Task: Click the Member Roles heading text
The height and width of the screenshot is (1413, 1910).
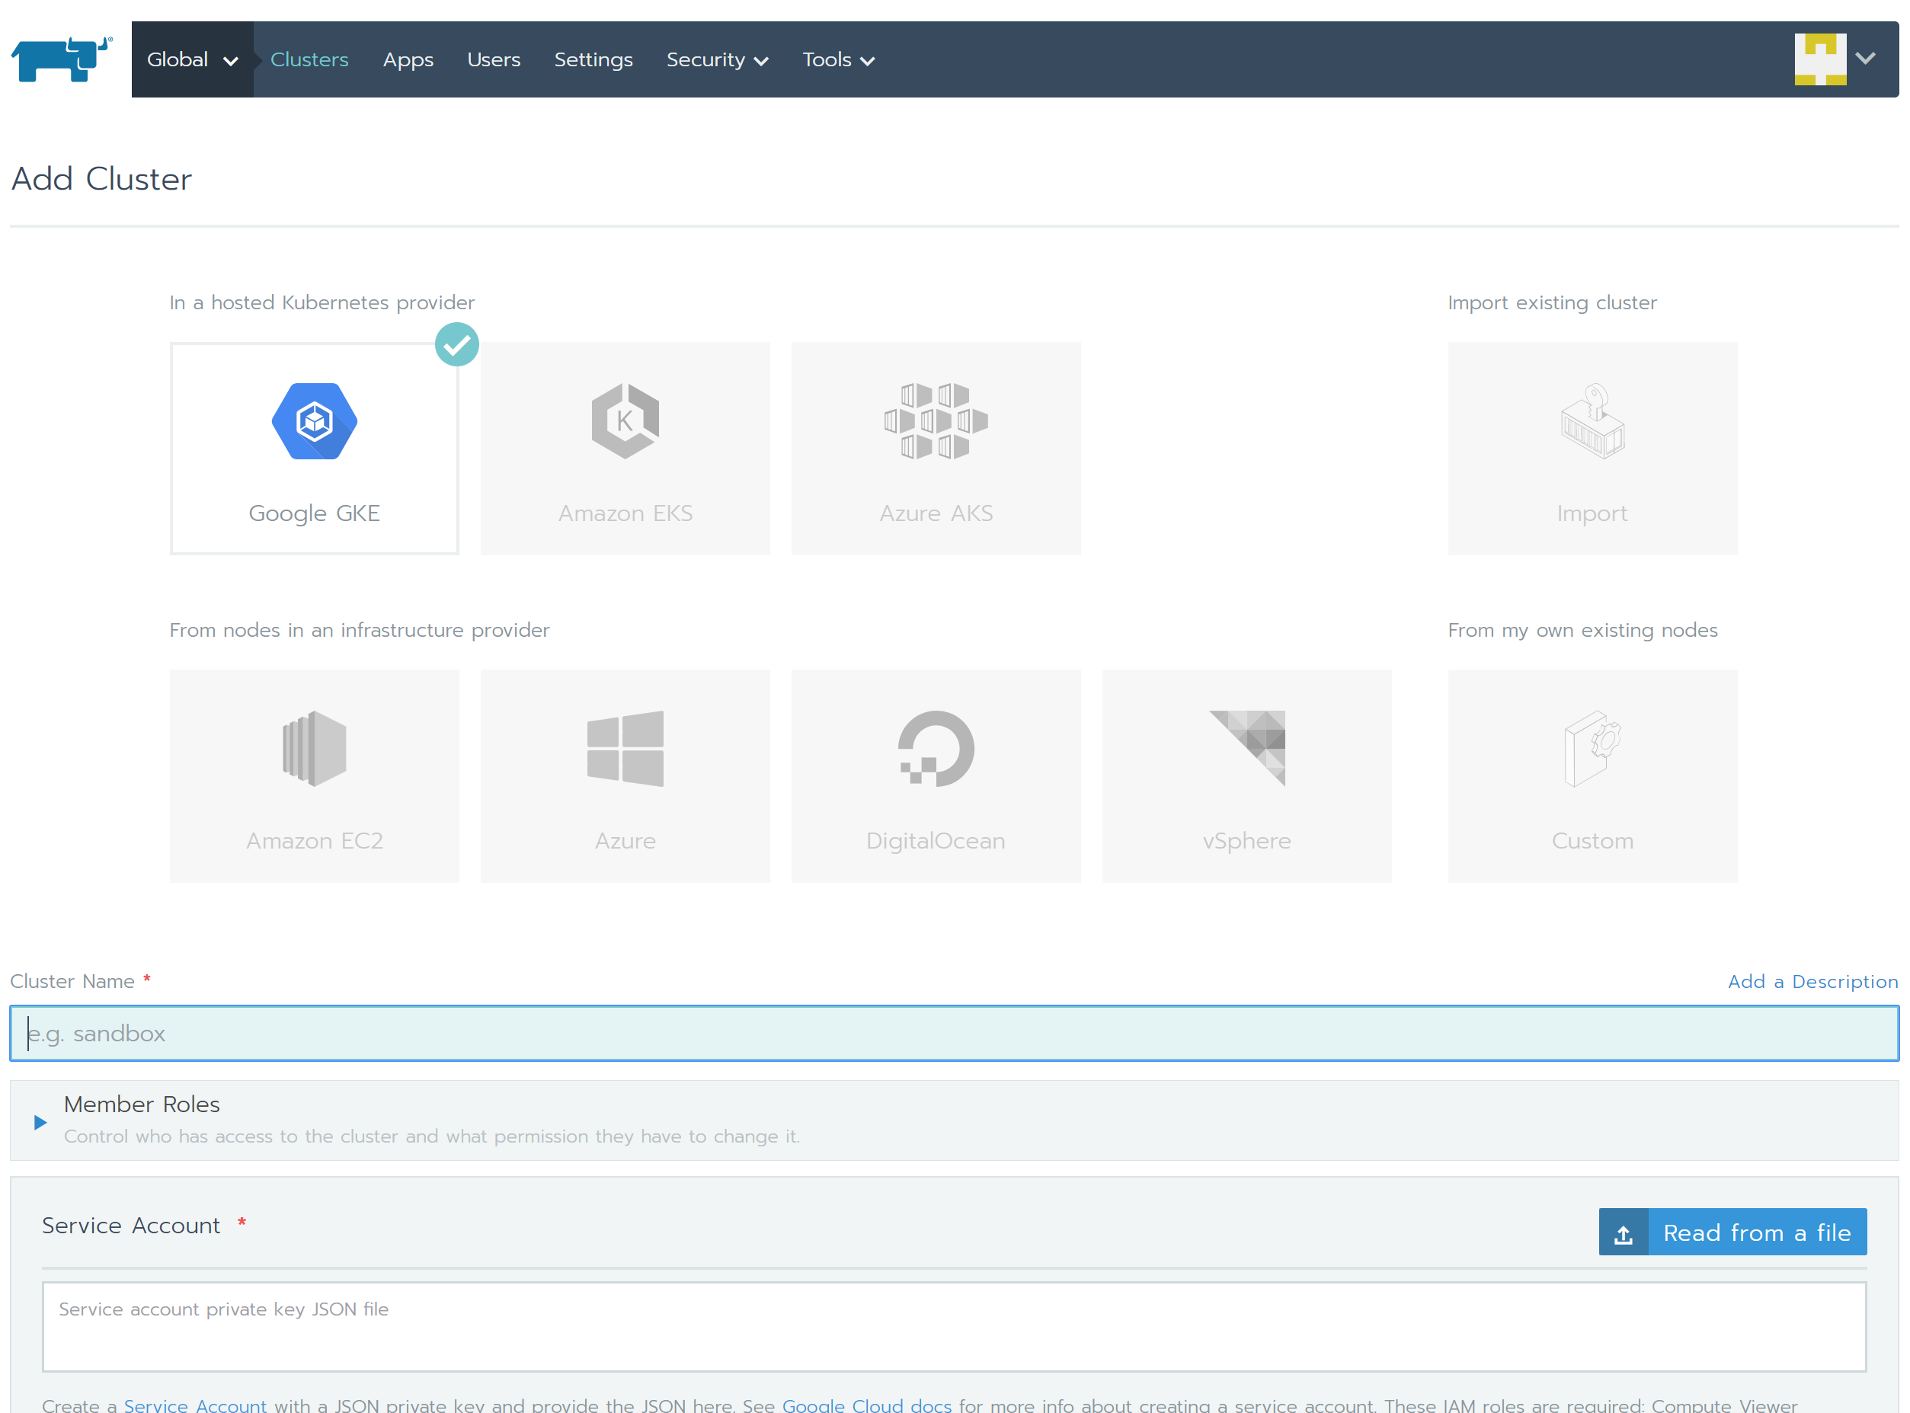Action: [141, 1105]
